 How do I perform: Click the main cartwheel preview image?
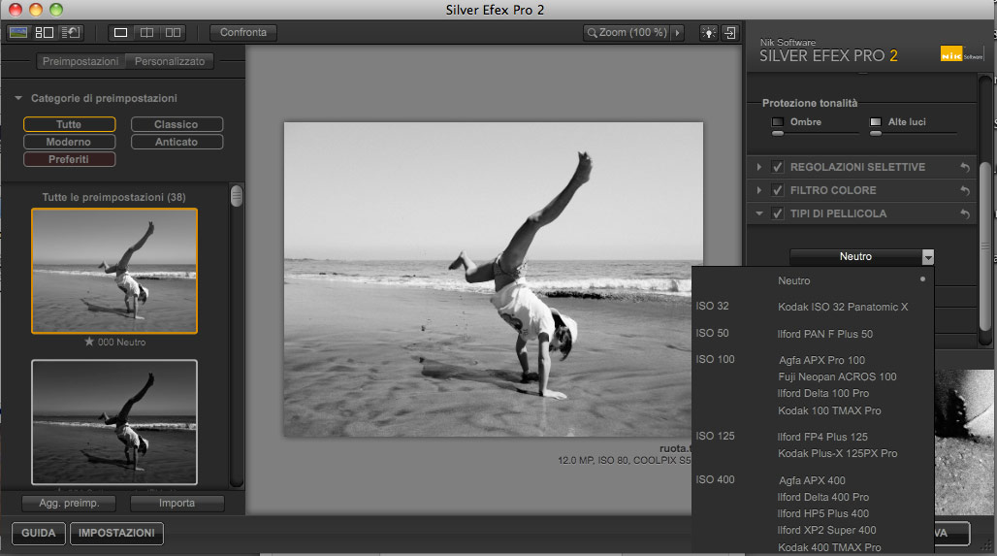click(494, 279)
